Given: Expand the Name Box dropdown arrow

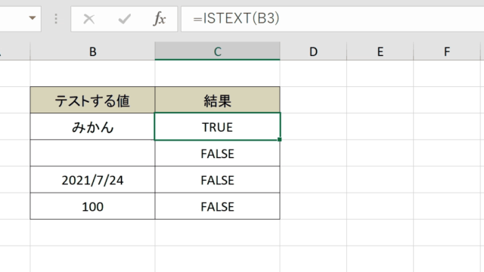Looking at the screenshot, I should click(32, 18).
